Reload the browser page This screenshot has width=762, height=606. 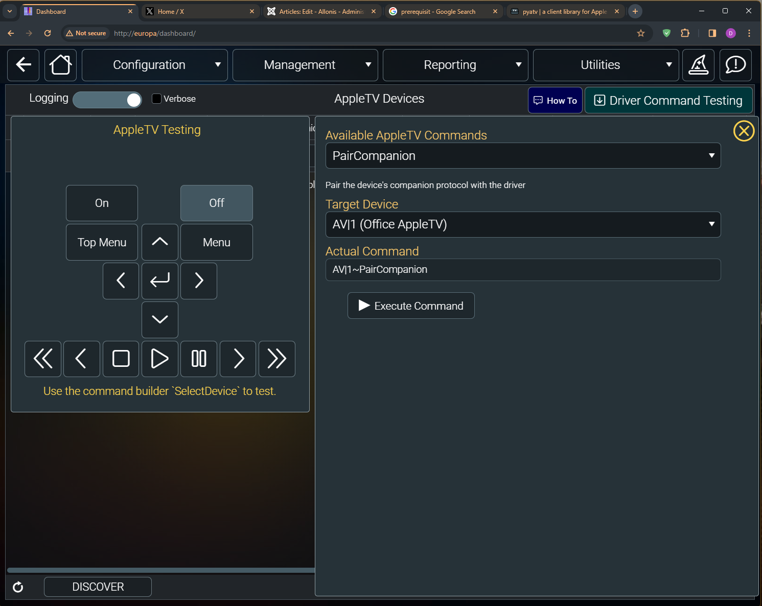pyautogui.click(x=48, y=33)
